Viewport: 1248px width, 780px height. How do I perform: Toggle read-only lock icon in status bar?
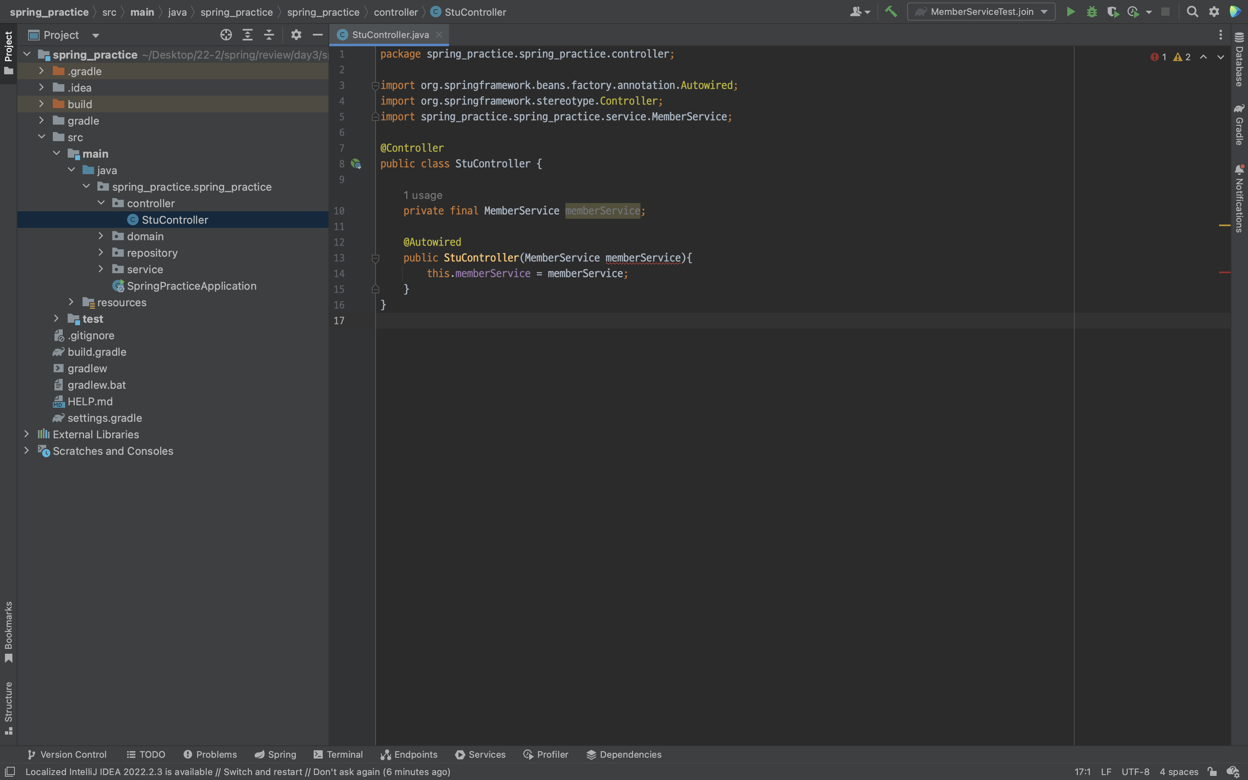coord(1212,771)
